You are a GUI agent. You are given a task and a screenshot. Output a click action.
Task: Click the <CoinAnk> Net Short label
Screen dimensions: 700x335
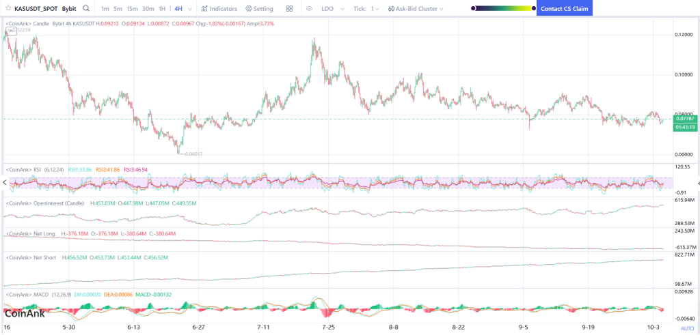pos(30,257)
